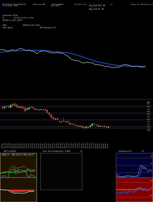This screenshot has height=202, width=153.
Task: Click the blue 12-day SMA legend square
Action: coord(3,5)
